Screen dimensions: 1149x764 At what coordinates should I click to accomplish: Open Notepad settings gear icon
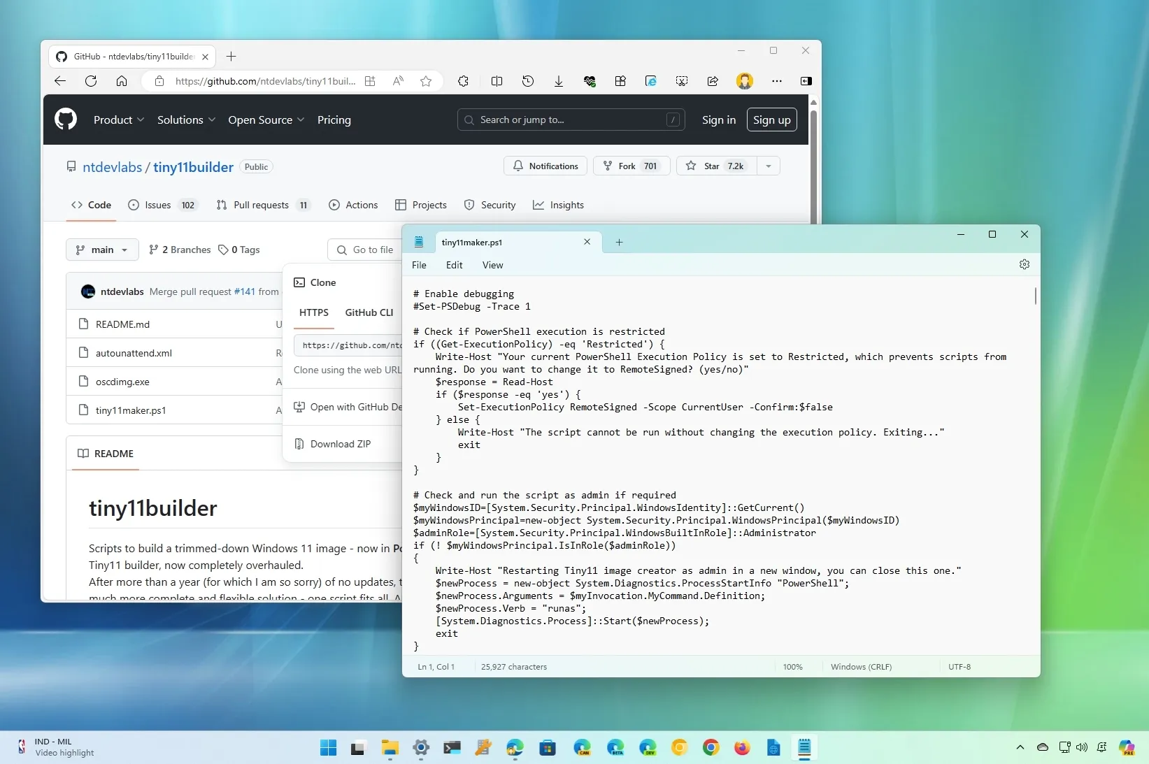pos(1025,264)
